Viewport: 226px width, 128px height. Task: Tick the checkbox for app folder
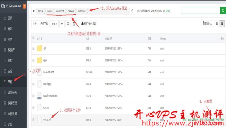click(x=34, y=60)
